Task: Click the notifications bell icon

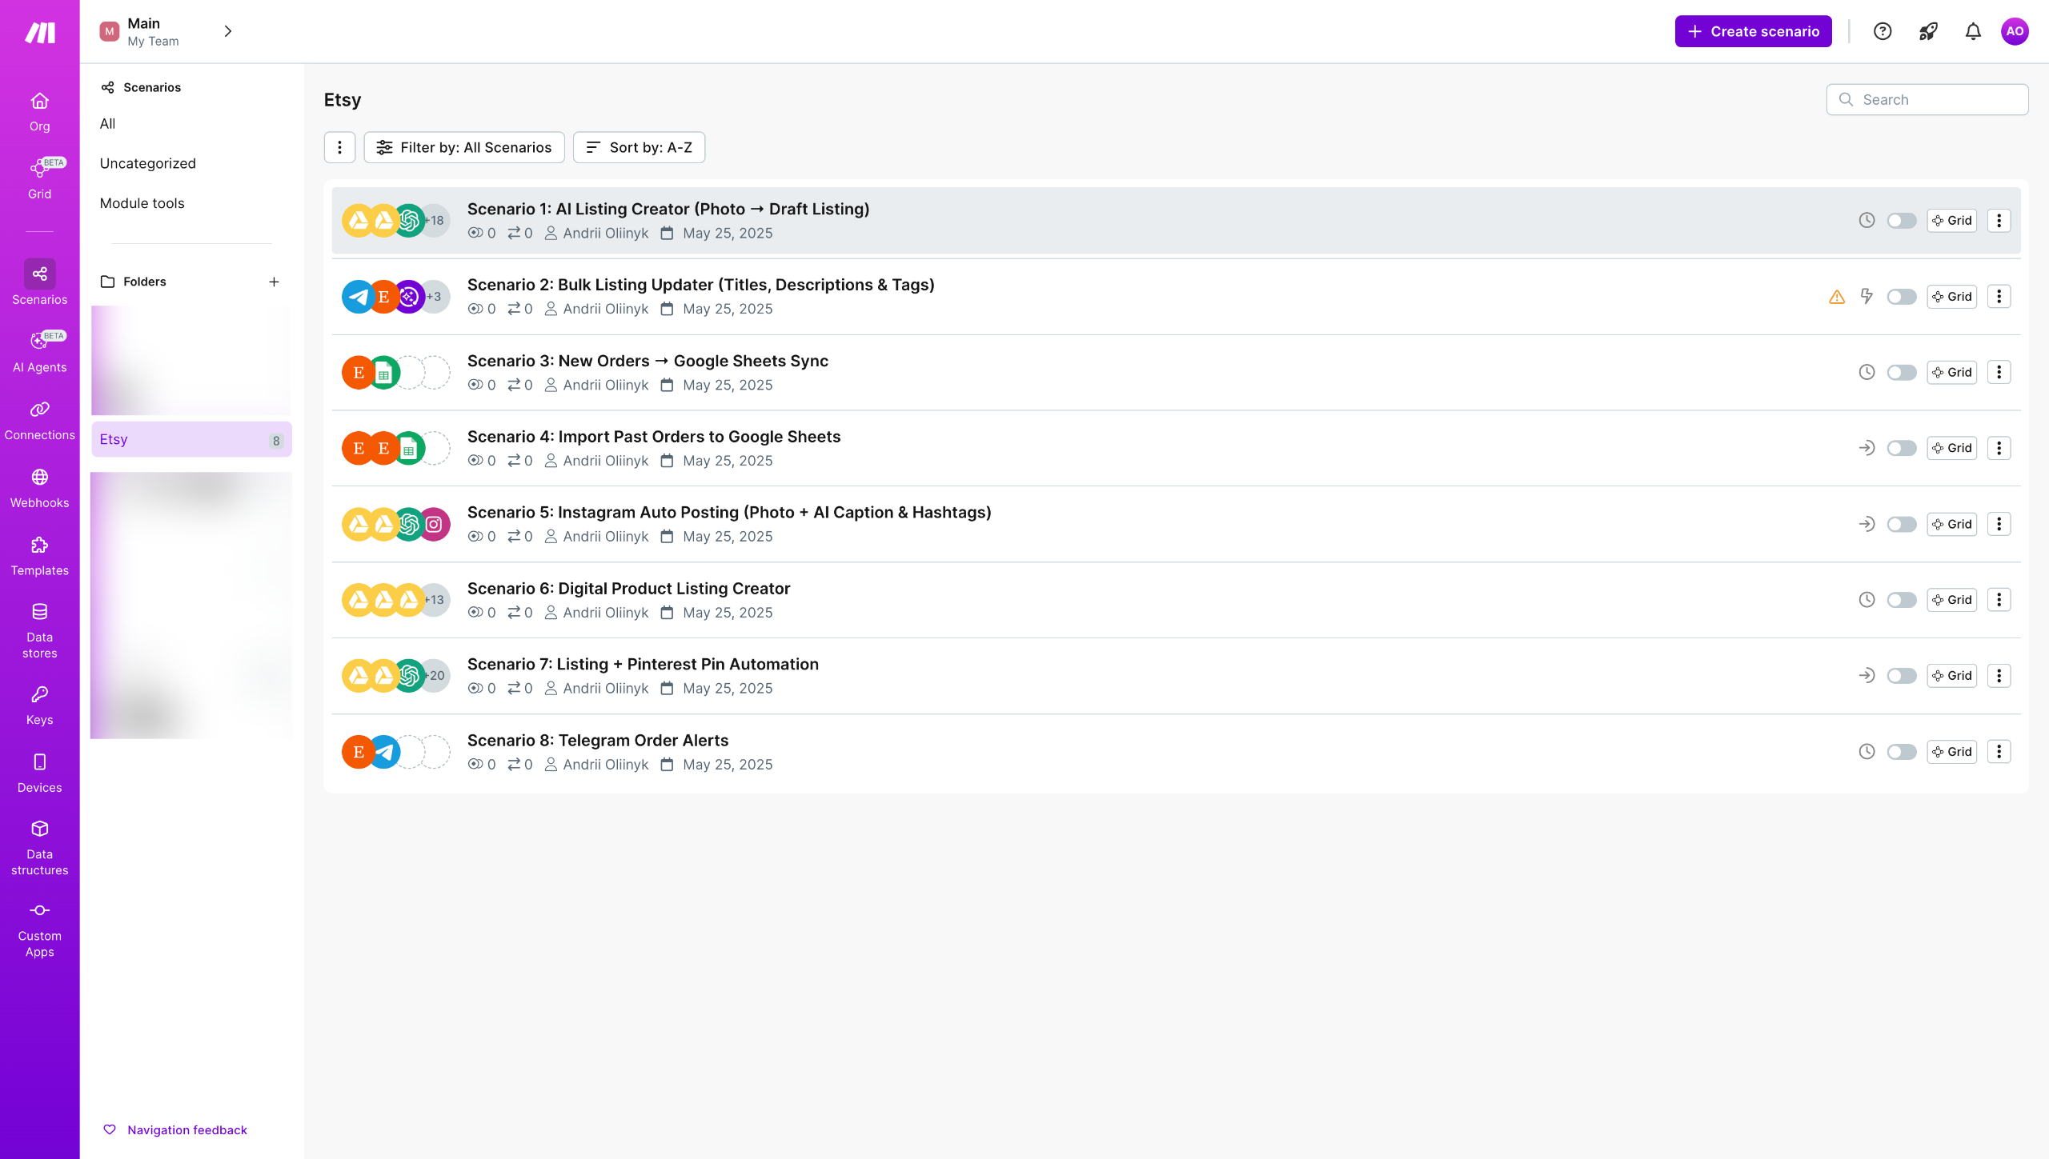Action: (1972, 31)
